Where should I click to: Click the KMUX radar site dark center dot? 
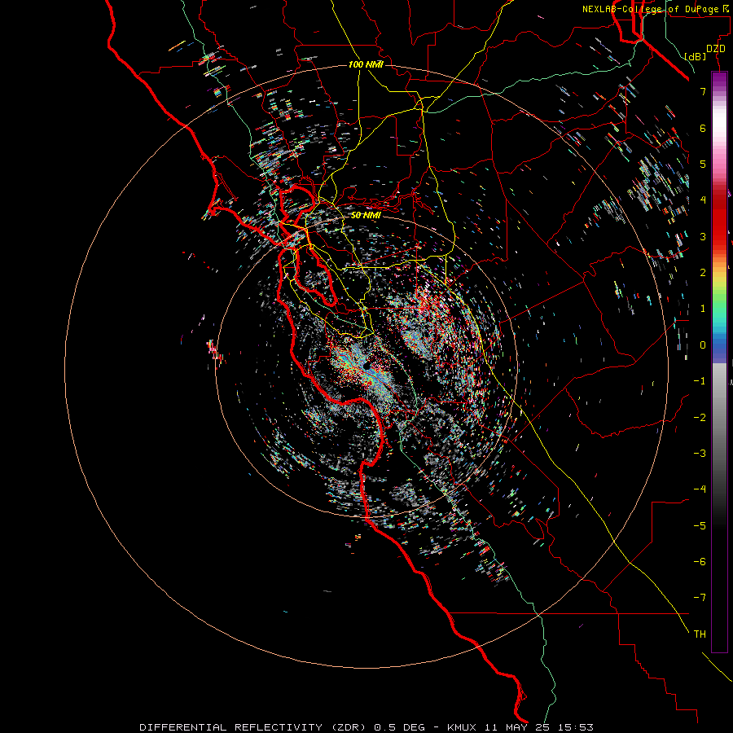click(366, 365)
